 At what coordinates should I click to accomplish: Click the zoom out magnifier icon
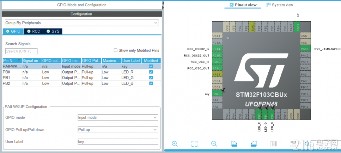click(x=214, y=144)
